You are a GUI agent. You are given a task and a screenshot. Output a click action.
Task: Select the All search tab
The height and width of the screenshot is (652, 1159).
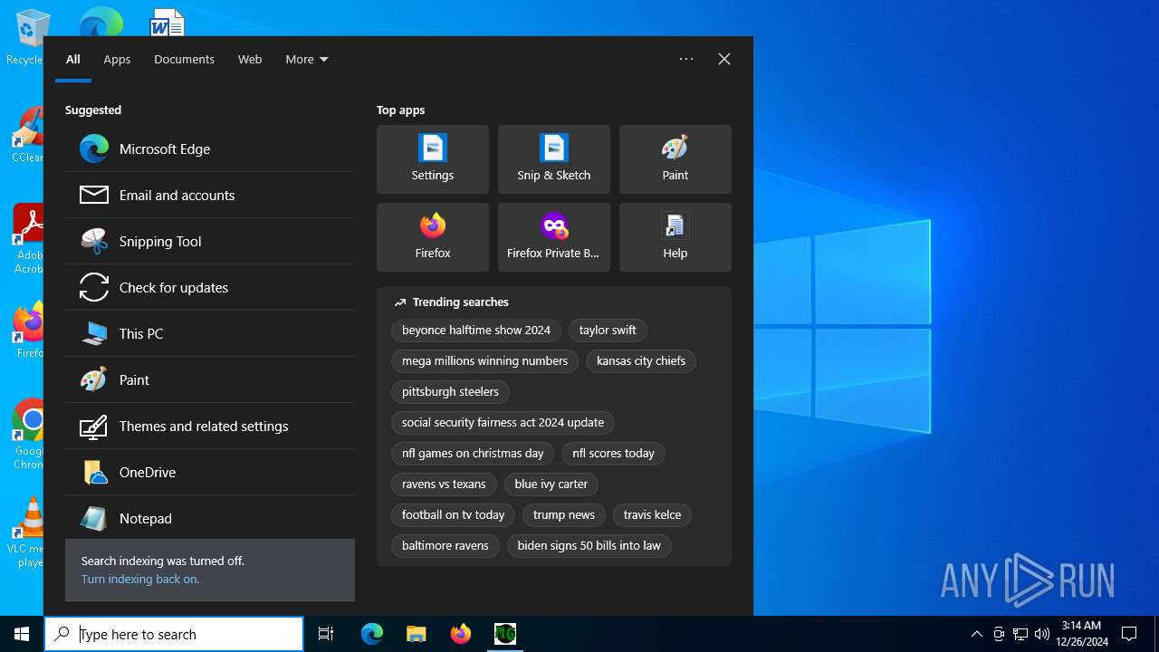tap(73, 59)
